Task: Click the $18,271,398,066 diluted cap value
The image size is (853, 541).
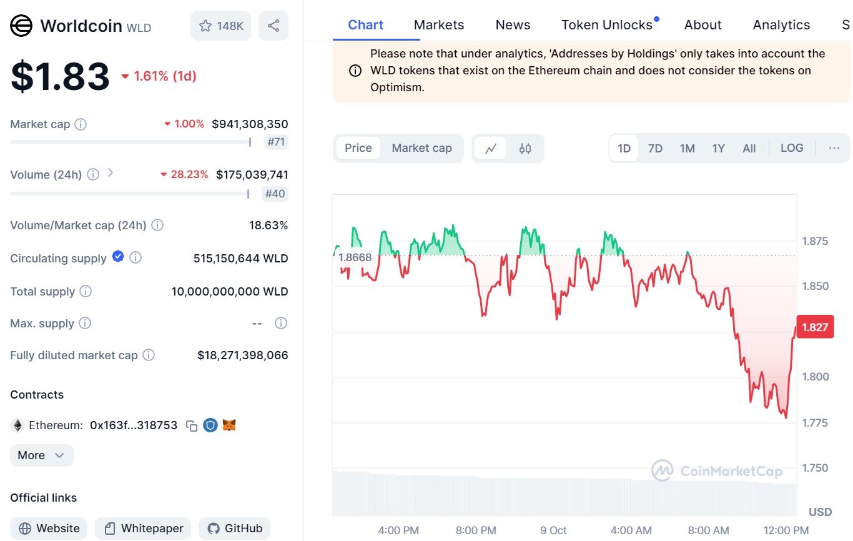Action: point(243,355)
